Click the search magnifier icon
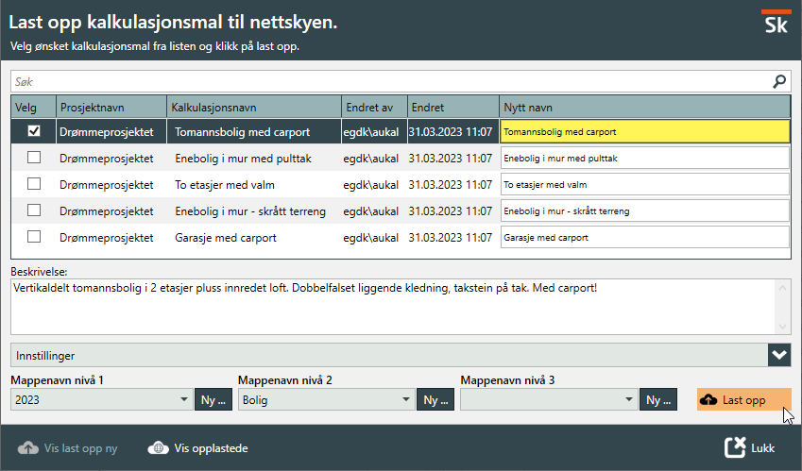This screenshot has width=802, height=471. [x=779, y=82]
